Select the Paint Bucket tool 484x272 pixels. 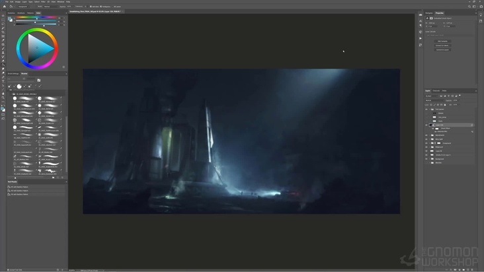[x=3, y=65]
